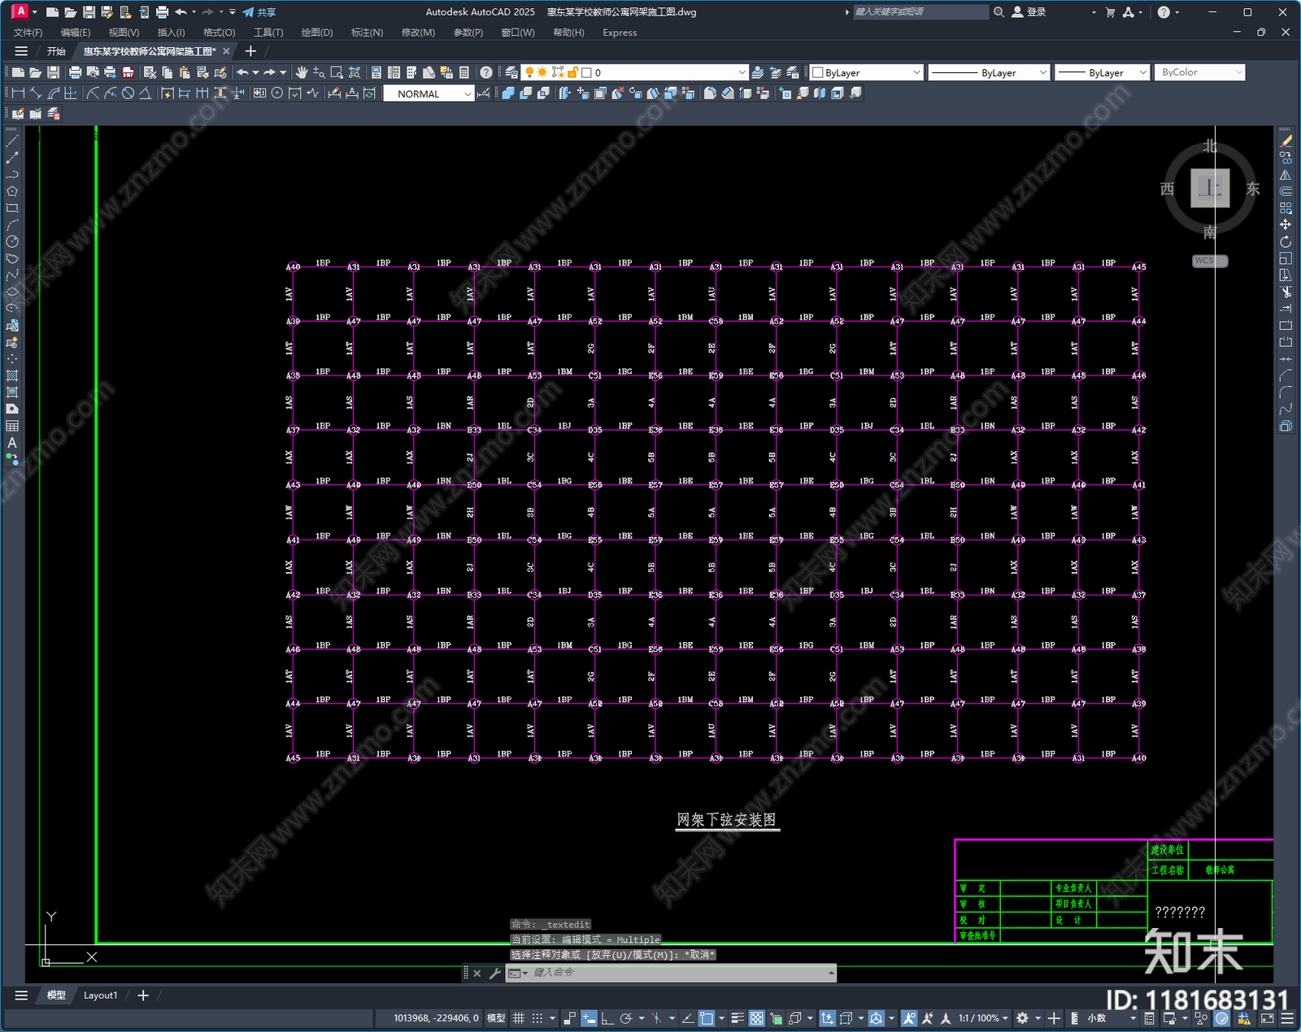Select the Circle tool in the draw toolbar

click(12, 241)
